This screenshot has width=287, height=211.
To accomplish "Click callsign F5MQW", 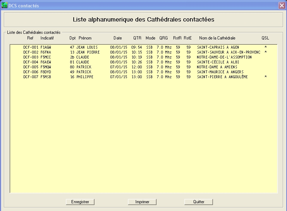I will [46, 67].
